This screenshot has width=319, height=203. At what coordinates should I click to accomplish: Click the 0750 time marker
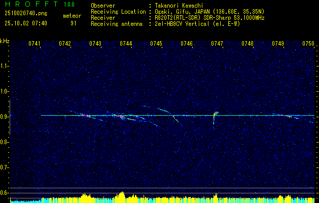click(308, 44)
